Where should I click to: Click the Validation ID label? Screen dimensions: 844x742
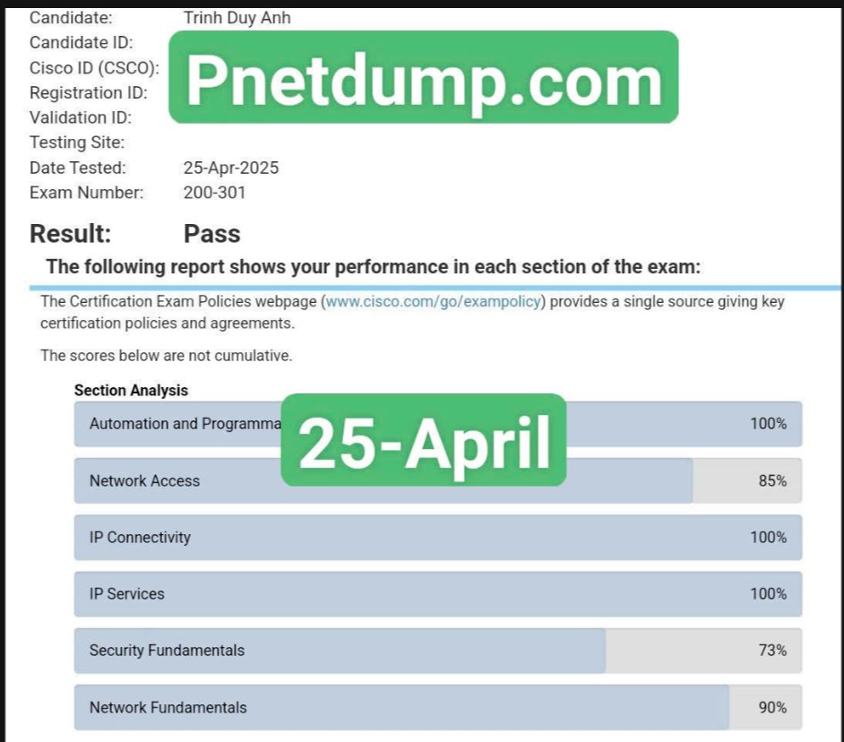[x=80, y=117]
